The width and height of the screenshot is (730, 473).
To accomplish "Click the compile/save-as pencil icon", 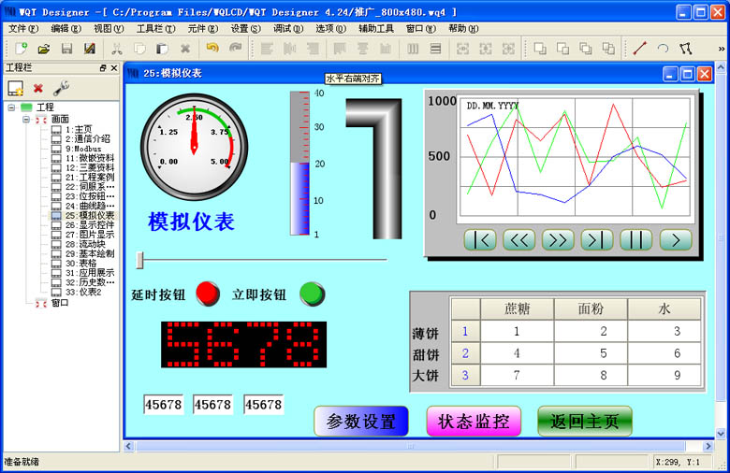I will point(90,49).
